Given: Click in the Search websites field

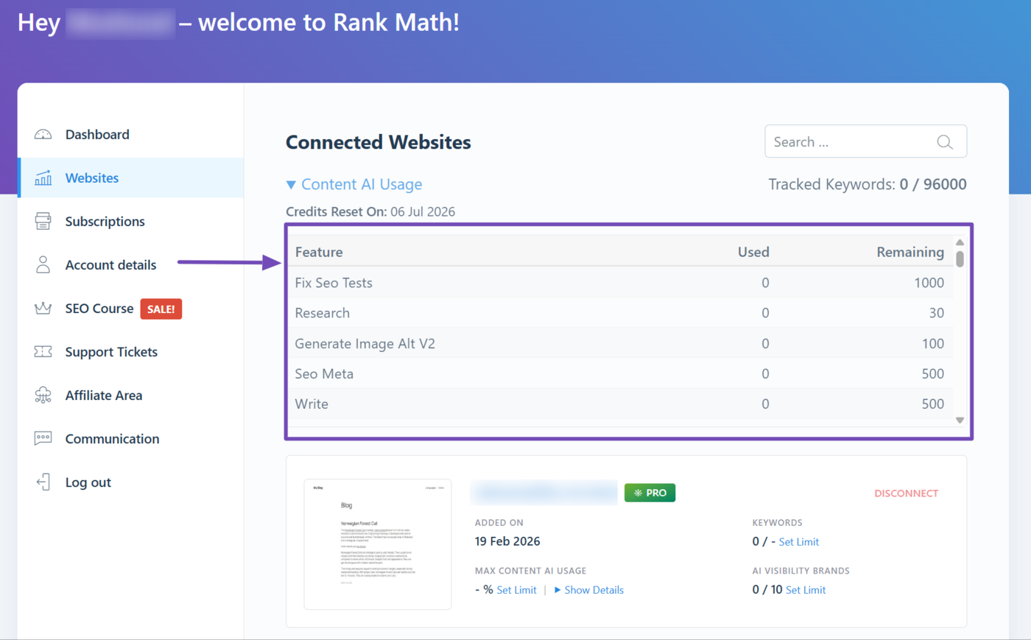Looking at the screenshot, I should pos(865,141).
